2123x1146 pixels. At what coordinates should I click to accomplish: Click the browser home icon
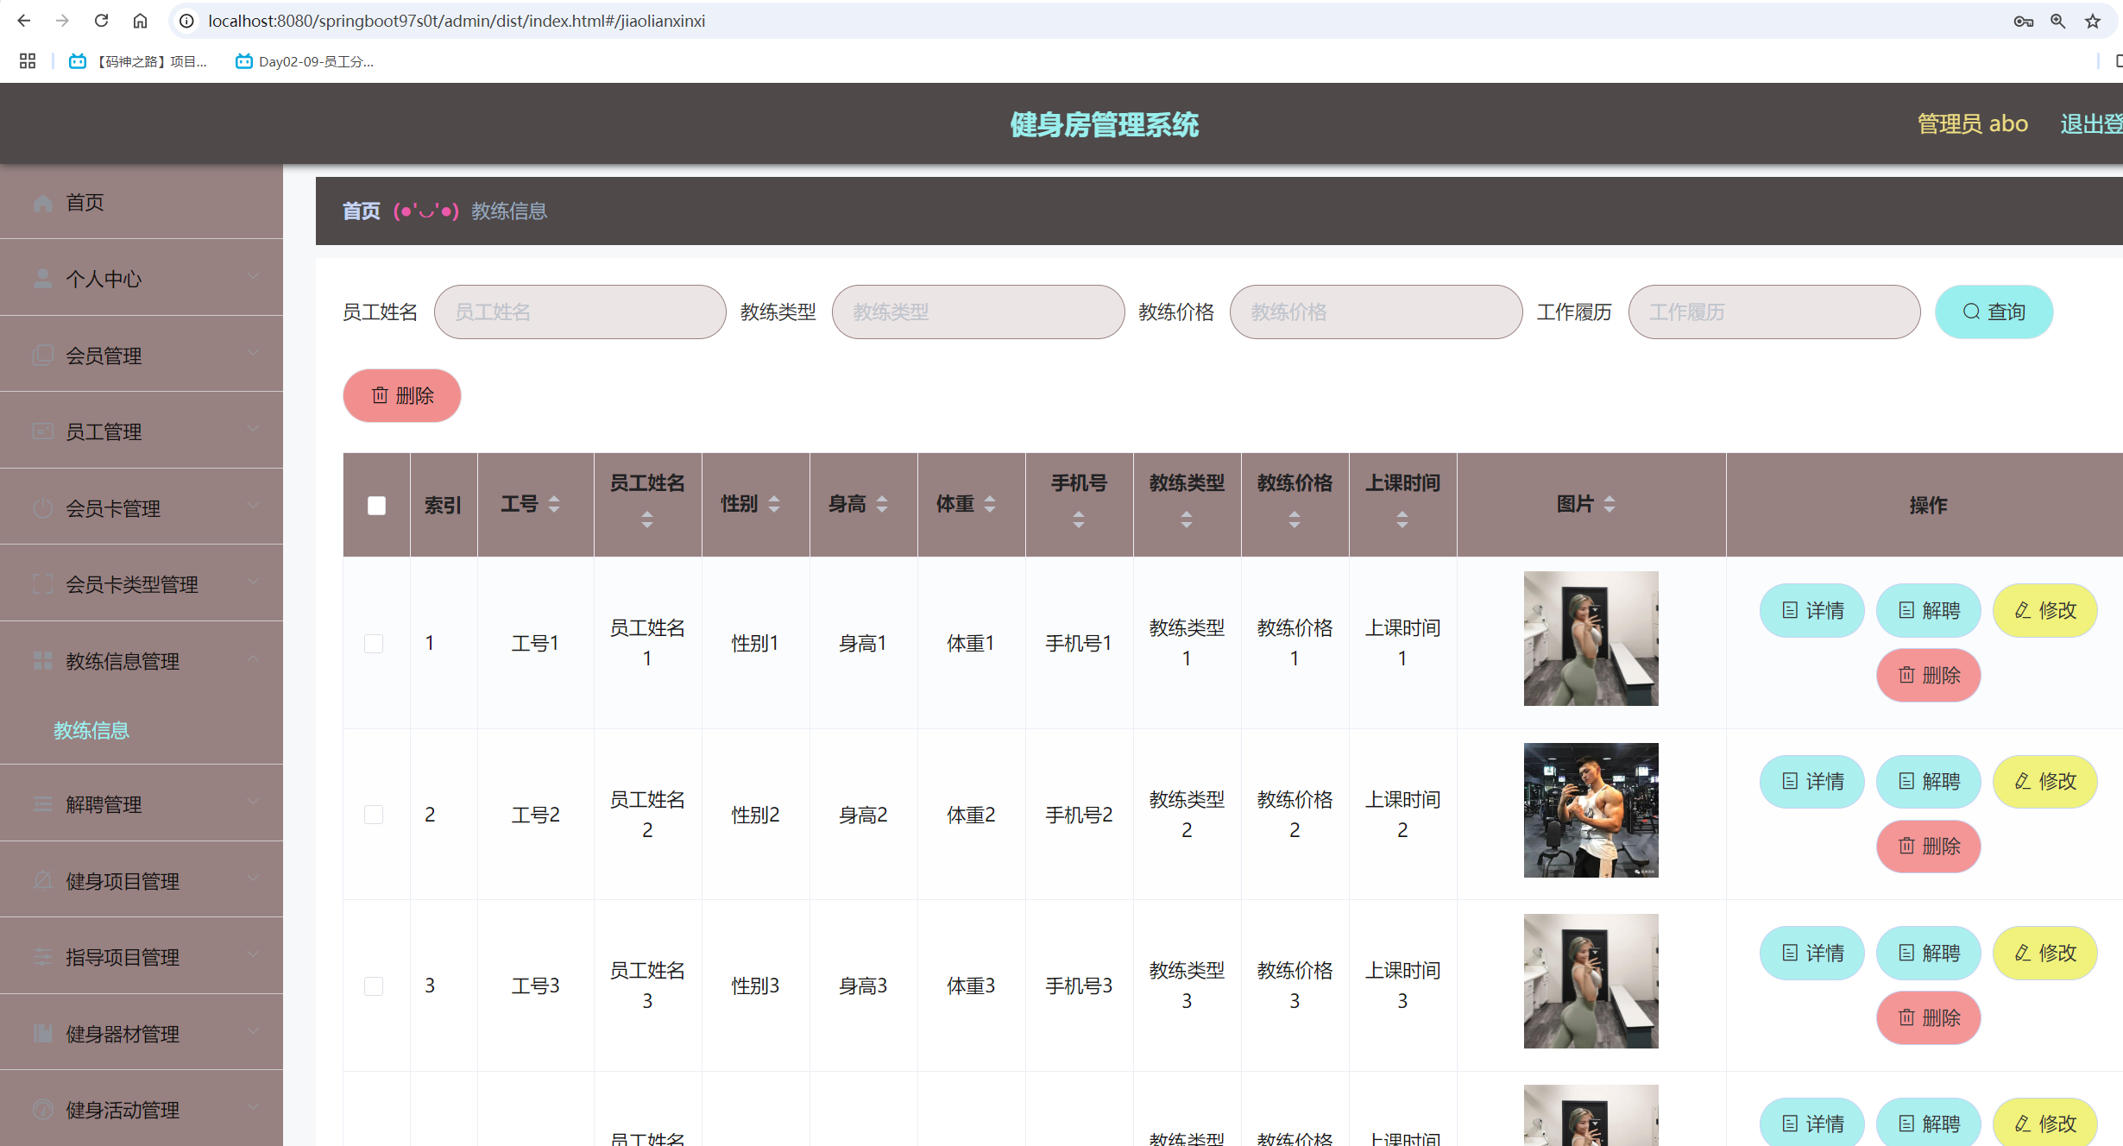pyautogui.click(x=140, y=21)
